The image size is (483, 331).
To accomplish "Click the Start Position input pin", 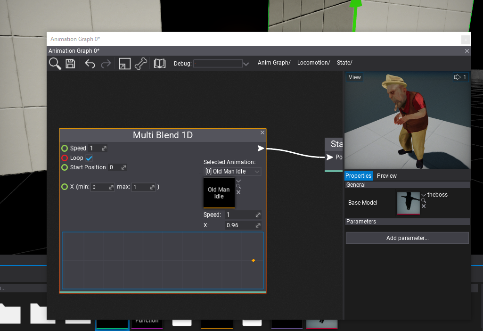I will pyautogui.click(x=65, y=167).
